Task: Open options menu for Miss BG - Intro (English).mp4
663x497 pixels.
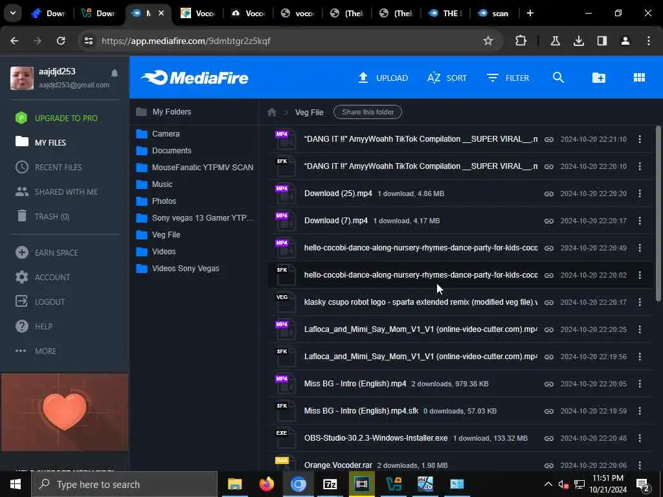Action: [x=640, y=384]
